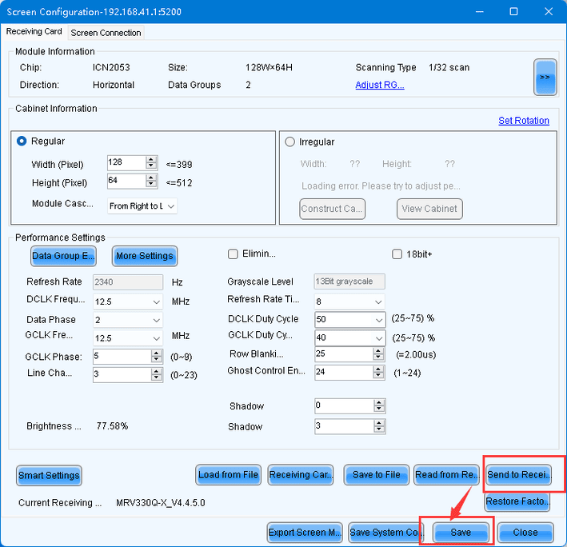Viewport: 567px width, 547px height.
Task: Increase Line Change value with up arrow
Action: coord(156,371)
